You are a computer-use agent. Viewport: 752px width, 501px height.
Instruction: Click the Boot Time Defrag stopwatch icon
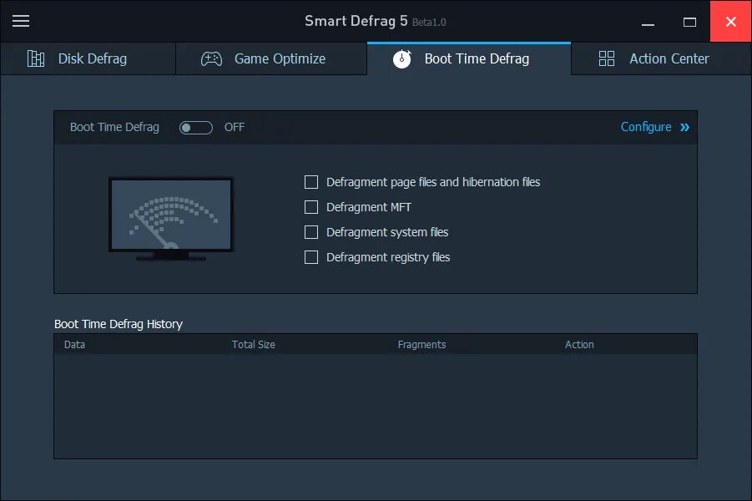[x=402, y=58]
